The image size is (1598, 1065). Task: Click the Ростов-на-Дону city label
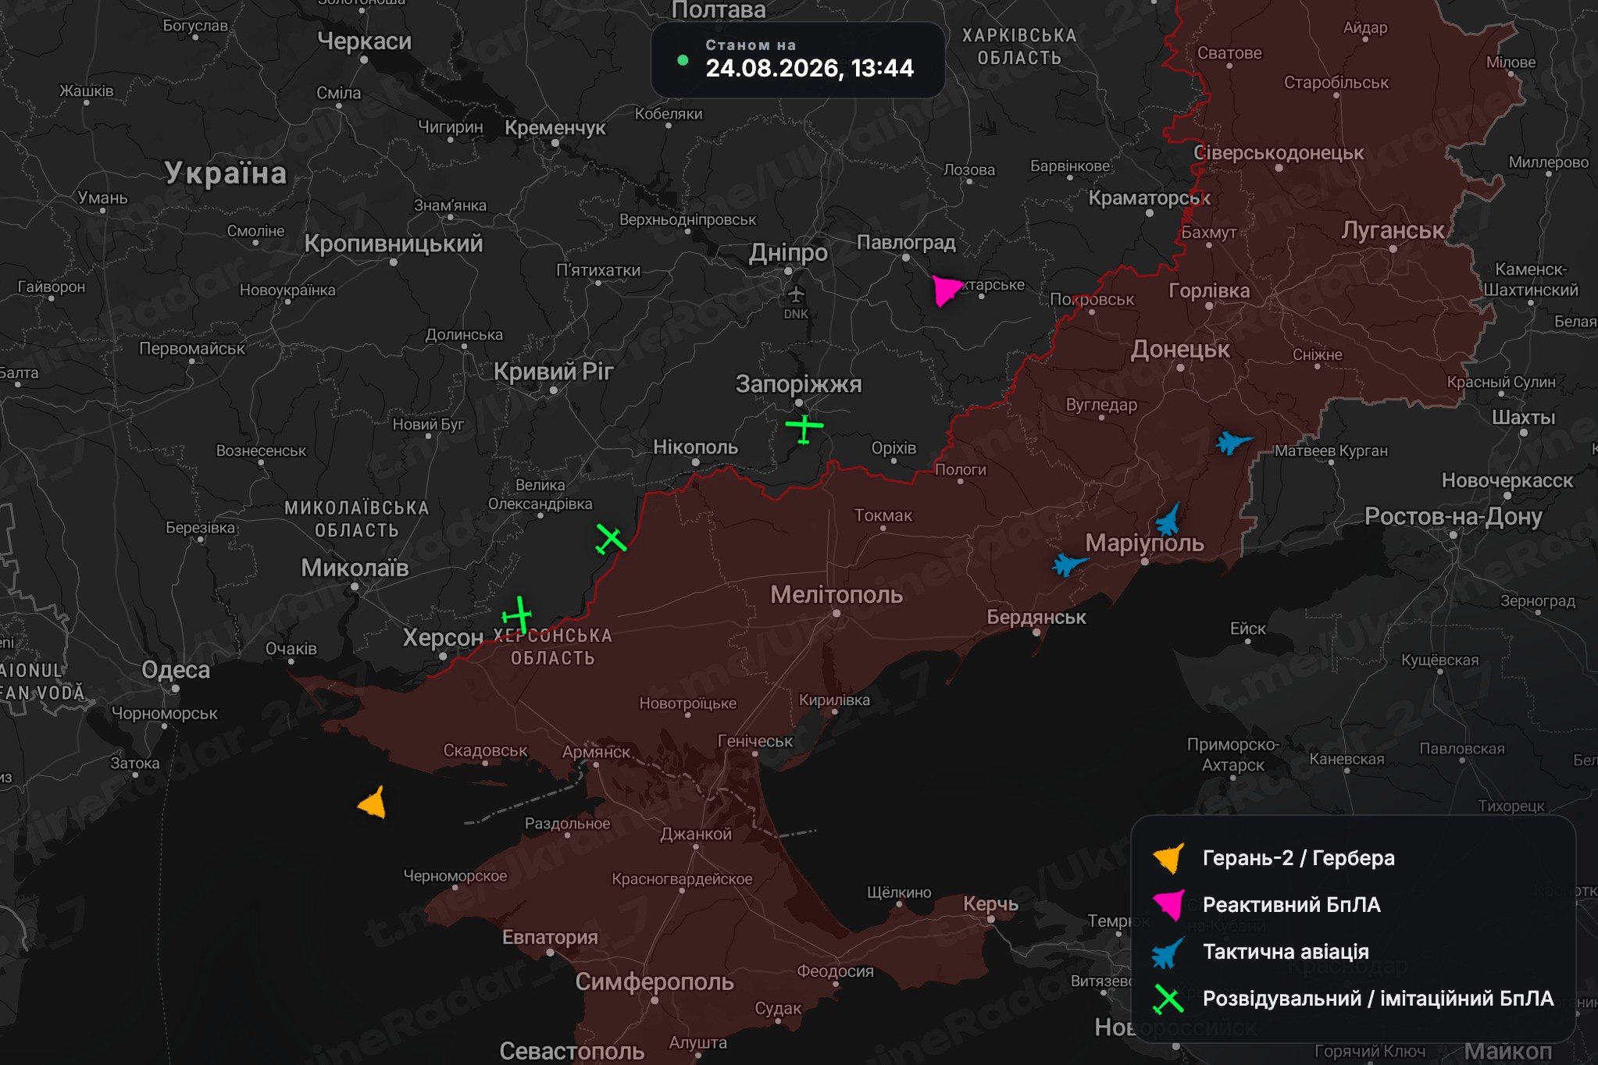pyautogui.click(x=1453, y=517)
